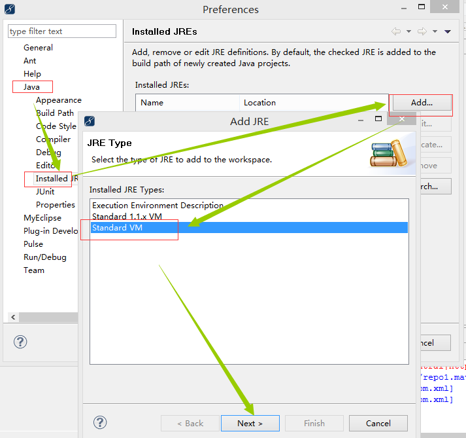Click the partially hidden Search... button
The image size is (466, 438).
click(x=436, y=187)
